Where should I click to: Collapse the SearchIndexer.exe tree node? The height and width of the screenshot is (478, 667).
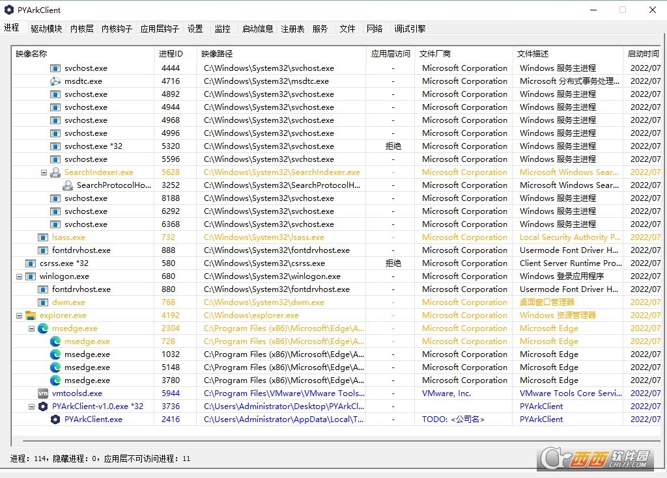(44, 172)
